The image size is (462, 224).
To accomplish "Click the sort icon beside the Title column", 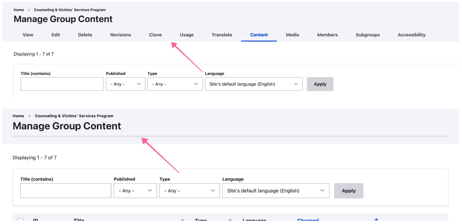I will point(183,220).
